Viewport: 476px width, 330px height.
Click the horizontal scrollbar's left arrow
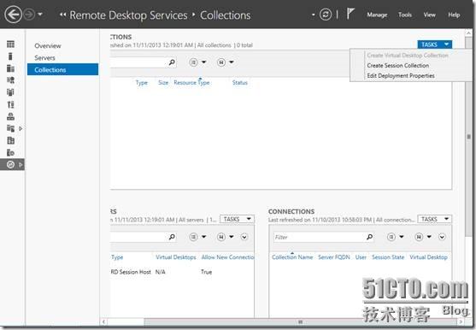click(x=103, y=321)
